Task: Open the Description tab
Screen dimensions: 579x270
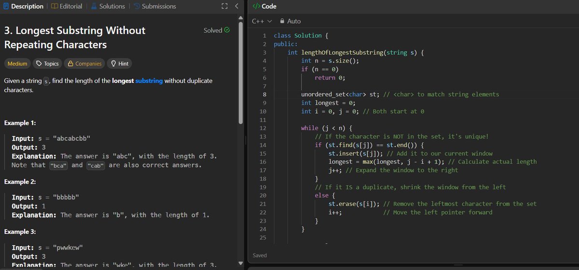Action: pos(22,6)
